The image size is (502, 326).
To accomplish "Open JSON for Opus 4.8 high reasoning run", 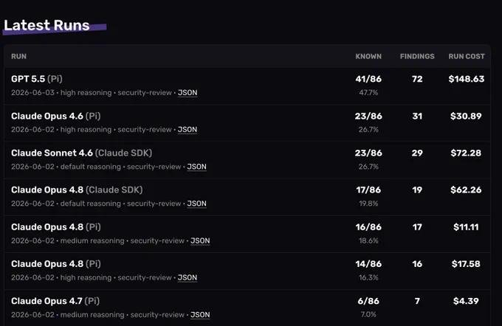I will (188, 278).
